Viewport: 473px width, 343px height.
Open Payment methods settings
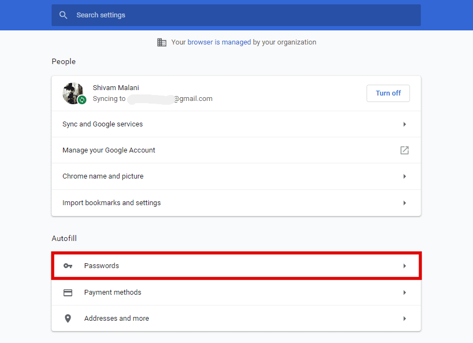click(236, 292)
